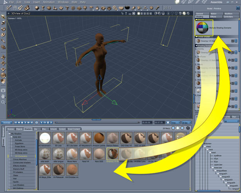Collapse the body skin folder

point(11,137)
